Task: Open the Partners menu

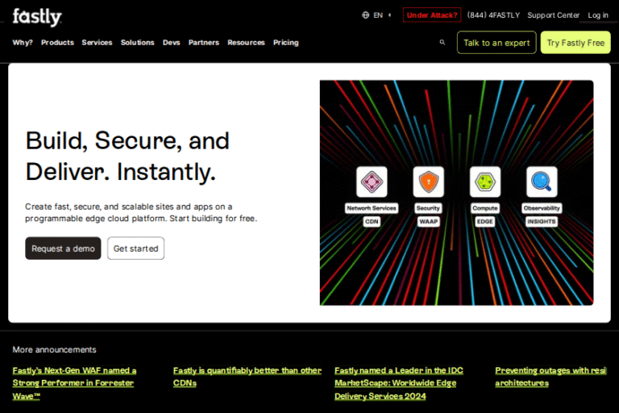Action: click(x=204, y=42)
